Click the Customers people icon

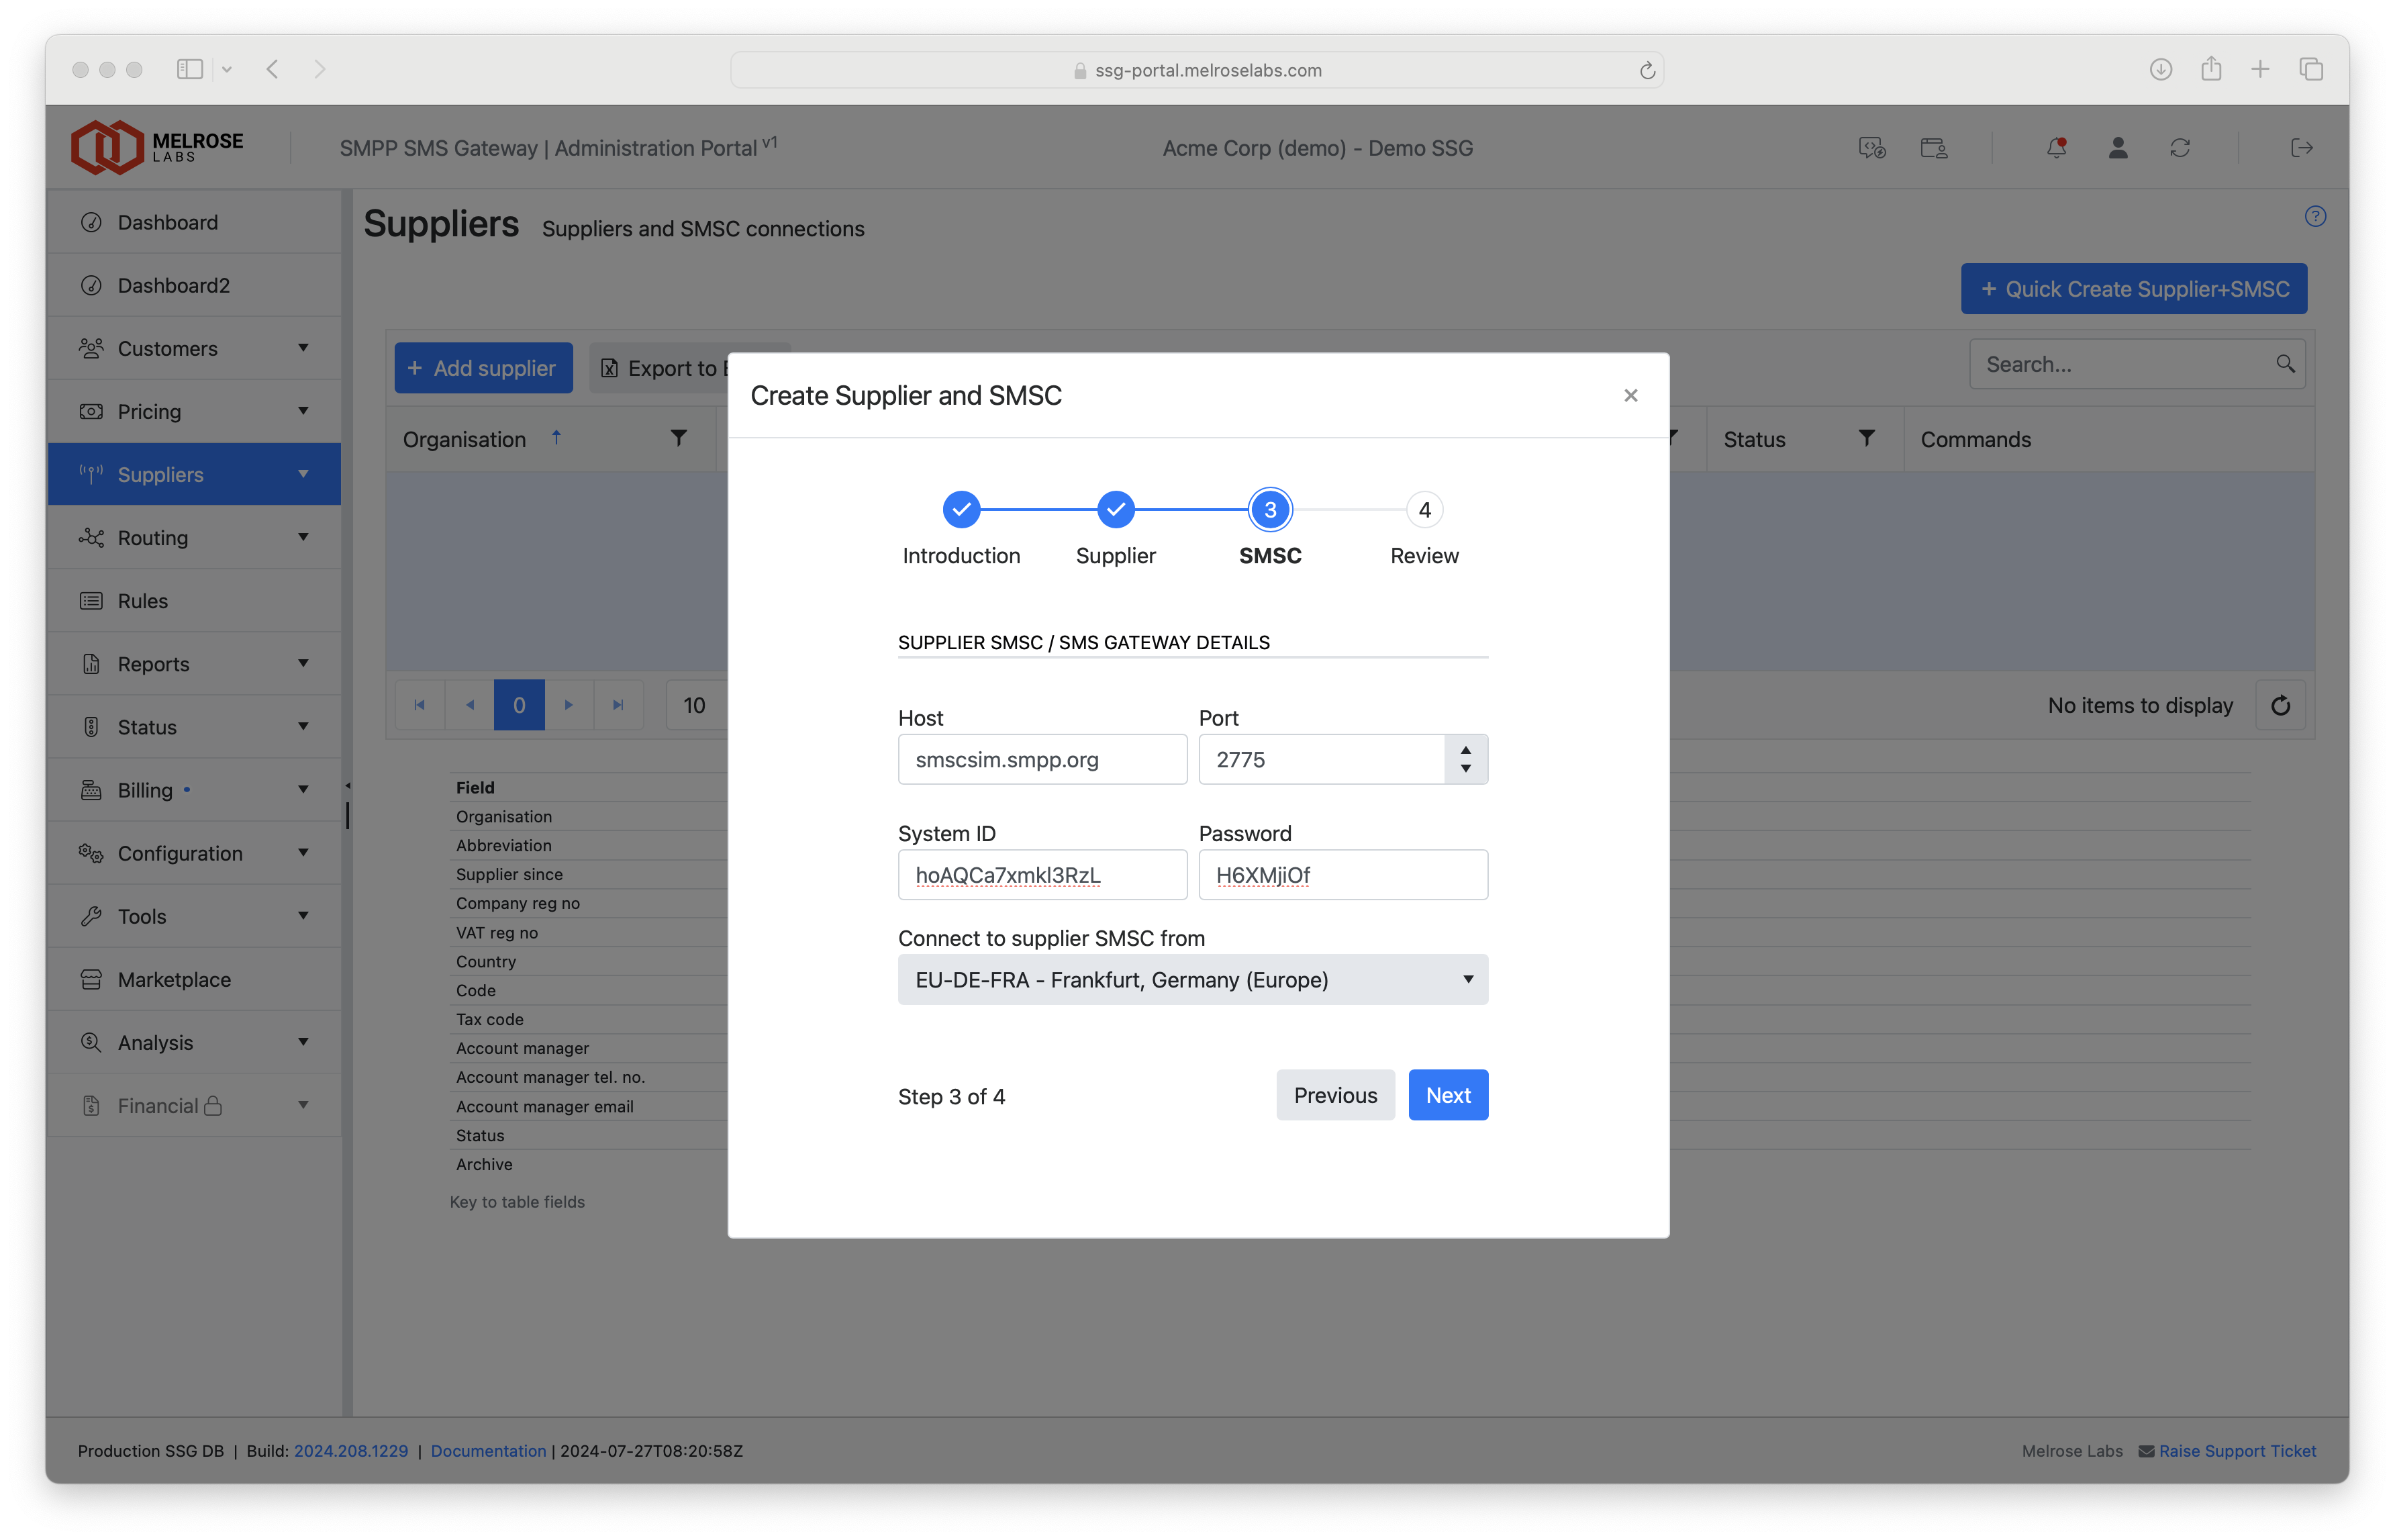coord(91,348)
